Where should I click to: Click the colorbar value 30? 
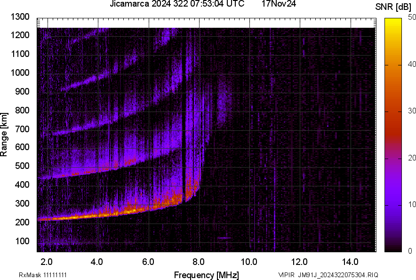point(412,111)
